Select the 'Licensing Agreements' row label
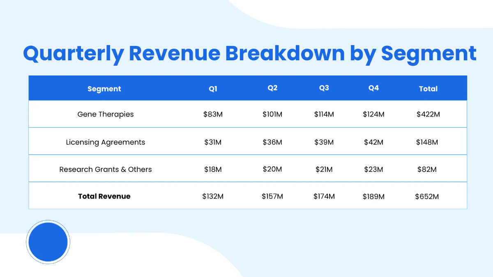Screen dimensions: 493x277 [x=106, y=142]
